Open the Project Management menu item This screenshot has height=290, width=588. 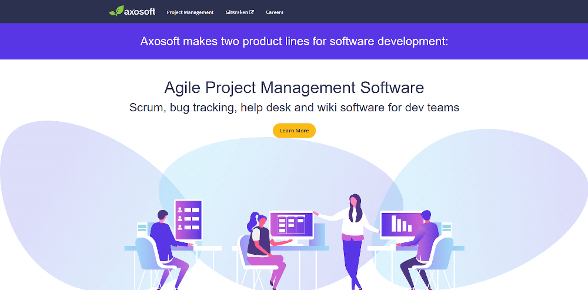click(x=190, y=12)
